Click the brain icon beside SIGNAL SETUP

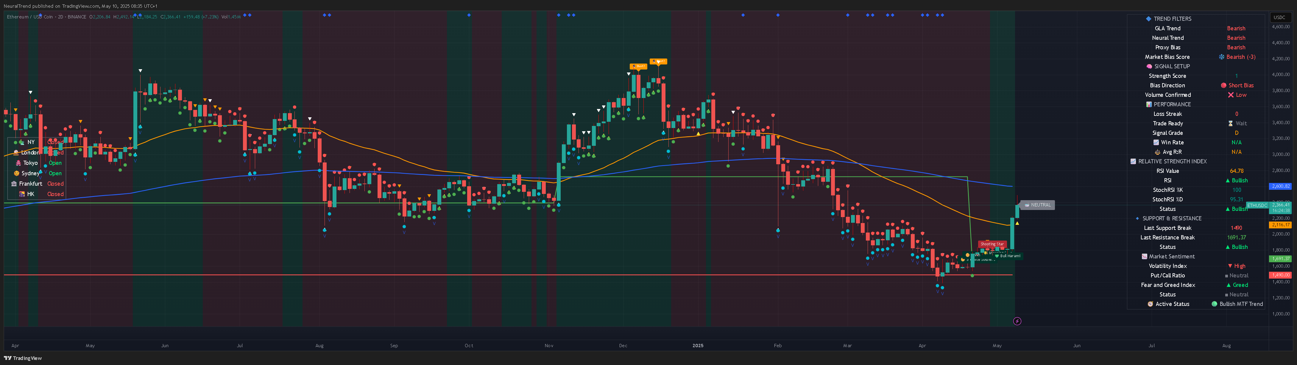(1149, 66)
